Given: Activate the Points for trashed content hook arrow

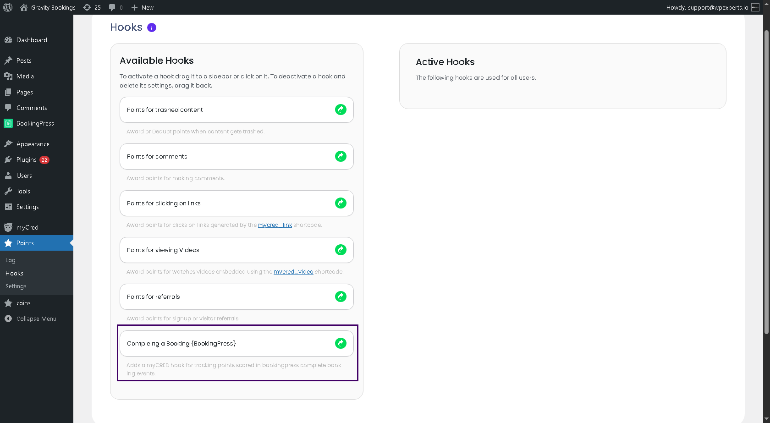Looking at the screenshot, I should [341, 110].
